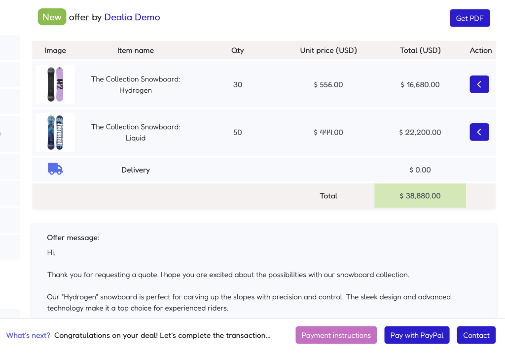Expand action arrow for Hydrogen snowboard row
Image resolution: width=505 pixels, height=354 pixels.
click(479, 84)
